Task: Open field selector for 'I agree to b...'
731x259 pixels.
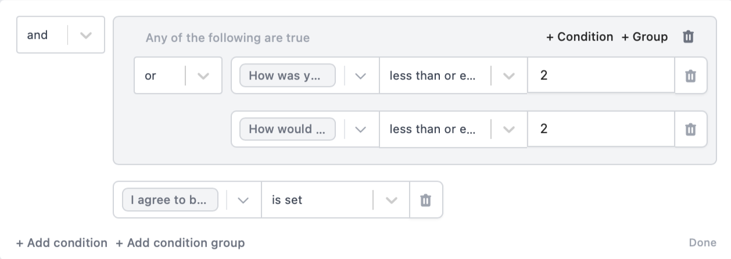Action: (243, 200)
